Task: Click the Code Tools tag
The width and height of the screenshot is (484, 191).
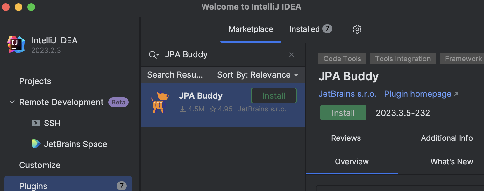Action: [342, 59]
